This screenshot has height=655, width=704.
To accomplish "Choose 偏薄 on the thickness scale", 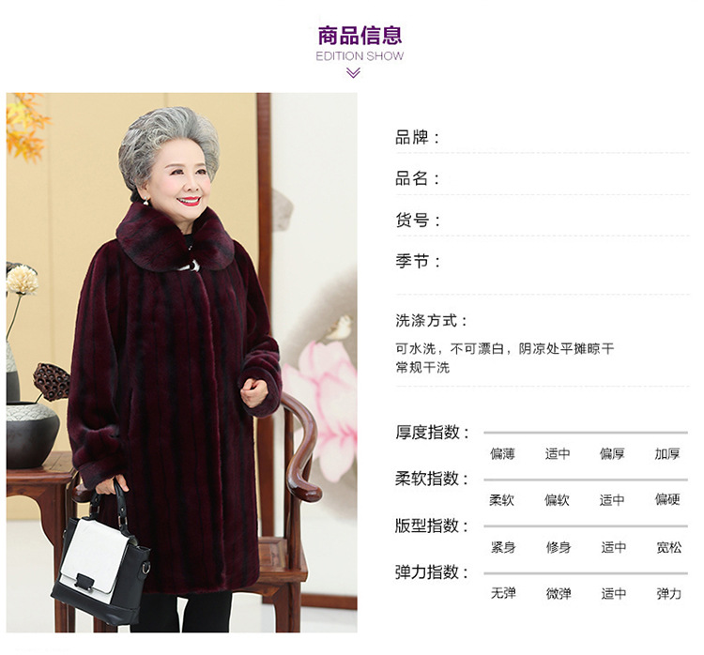I will [x=502, y=454].
